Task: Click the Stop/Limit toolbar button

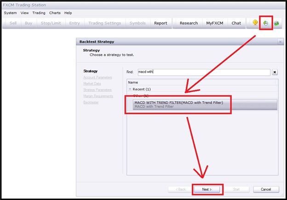Action: [x=51, y=23]
